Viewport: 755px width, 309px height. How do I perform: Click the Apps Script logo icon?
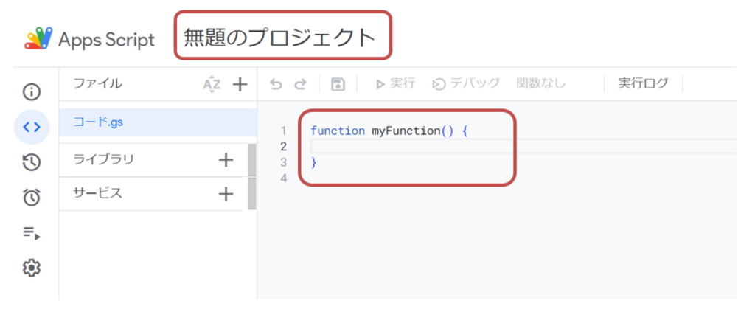pyautogui.click(x=37, y=39)
